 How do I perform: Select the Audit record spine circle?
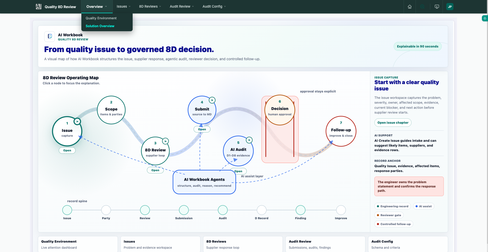(x=223, y=210)
